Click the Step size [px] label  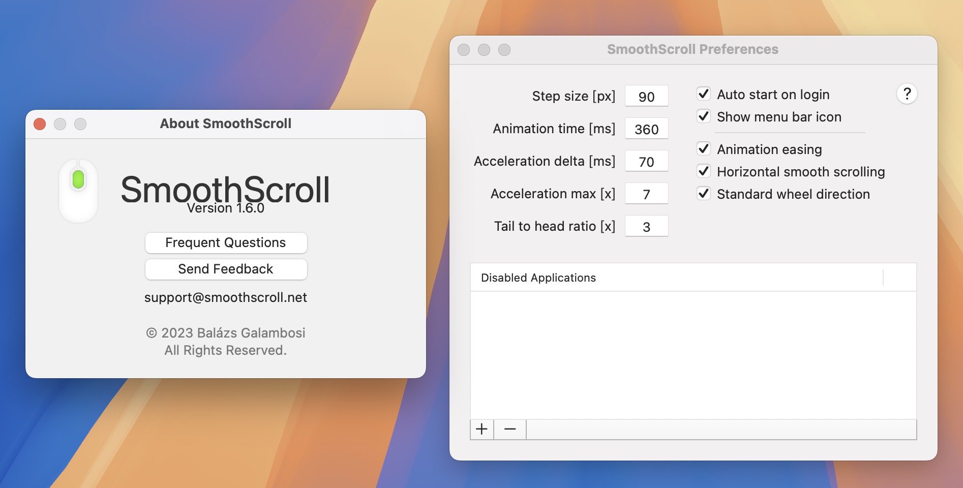[574, 96]
